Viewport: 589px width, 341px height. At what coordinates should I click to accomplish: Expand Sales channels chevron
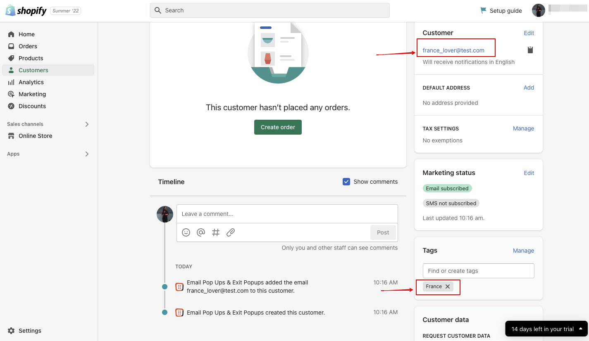click(x=87, y=124)
